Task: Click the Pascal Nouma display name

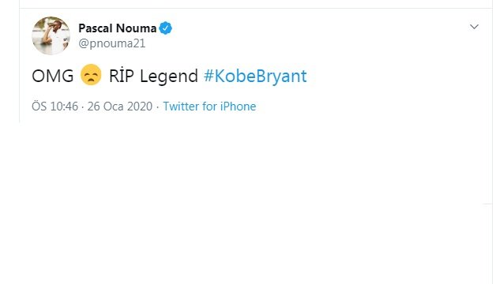Action: pyautogui.click(x=118, y=28)
